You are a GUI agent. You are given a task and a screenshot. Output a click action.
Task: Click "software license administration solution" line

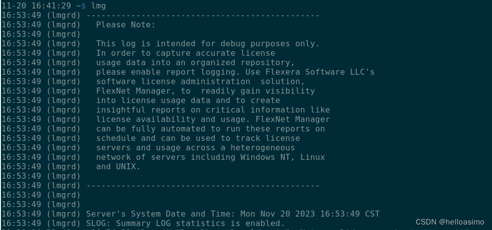point(200,82)
